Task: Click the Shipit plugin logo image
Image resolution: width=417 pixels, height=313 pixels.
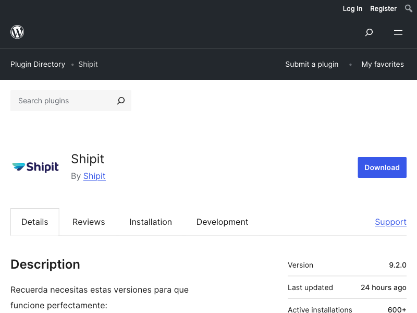Action: click(x=35, y=167)
